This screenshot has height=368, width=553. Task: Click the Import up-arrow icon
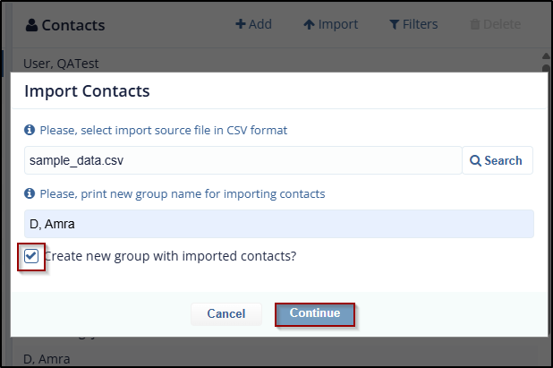(x=309, y=24)
